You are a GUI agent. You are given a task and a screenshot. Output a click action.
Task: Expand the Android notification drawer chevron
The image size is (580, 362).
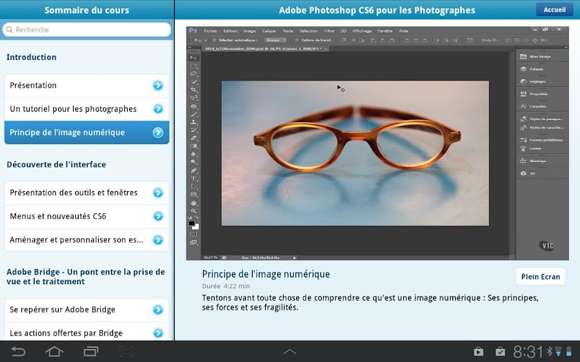(x=289, y=351)
